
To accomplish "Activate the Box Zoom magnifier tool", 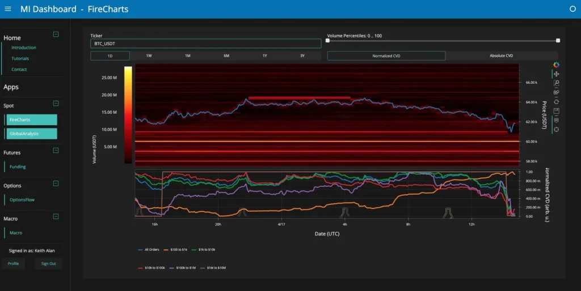I will (556, 83).
